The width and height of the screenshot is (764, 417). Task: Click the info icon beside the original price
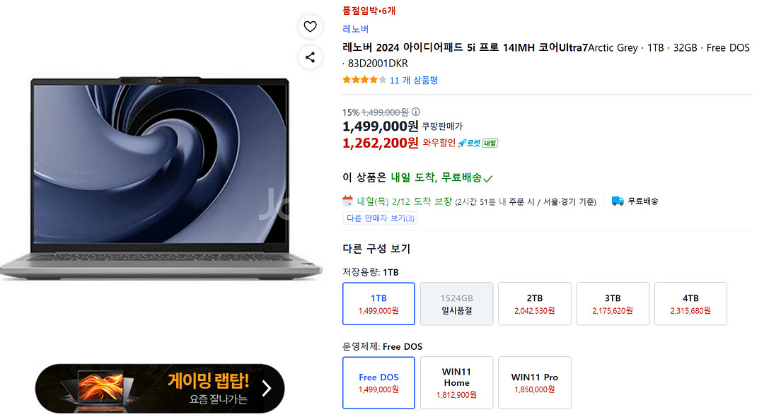pos(416,112)
